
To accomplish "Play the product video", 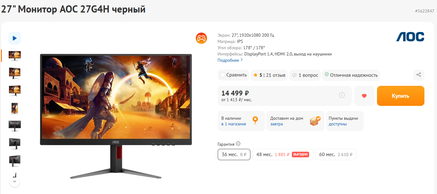I will [x=14, y=38].
